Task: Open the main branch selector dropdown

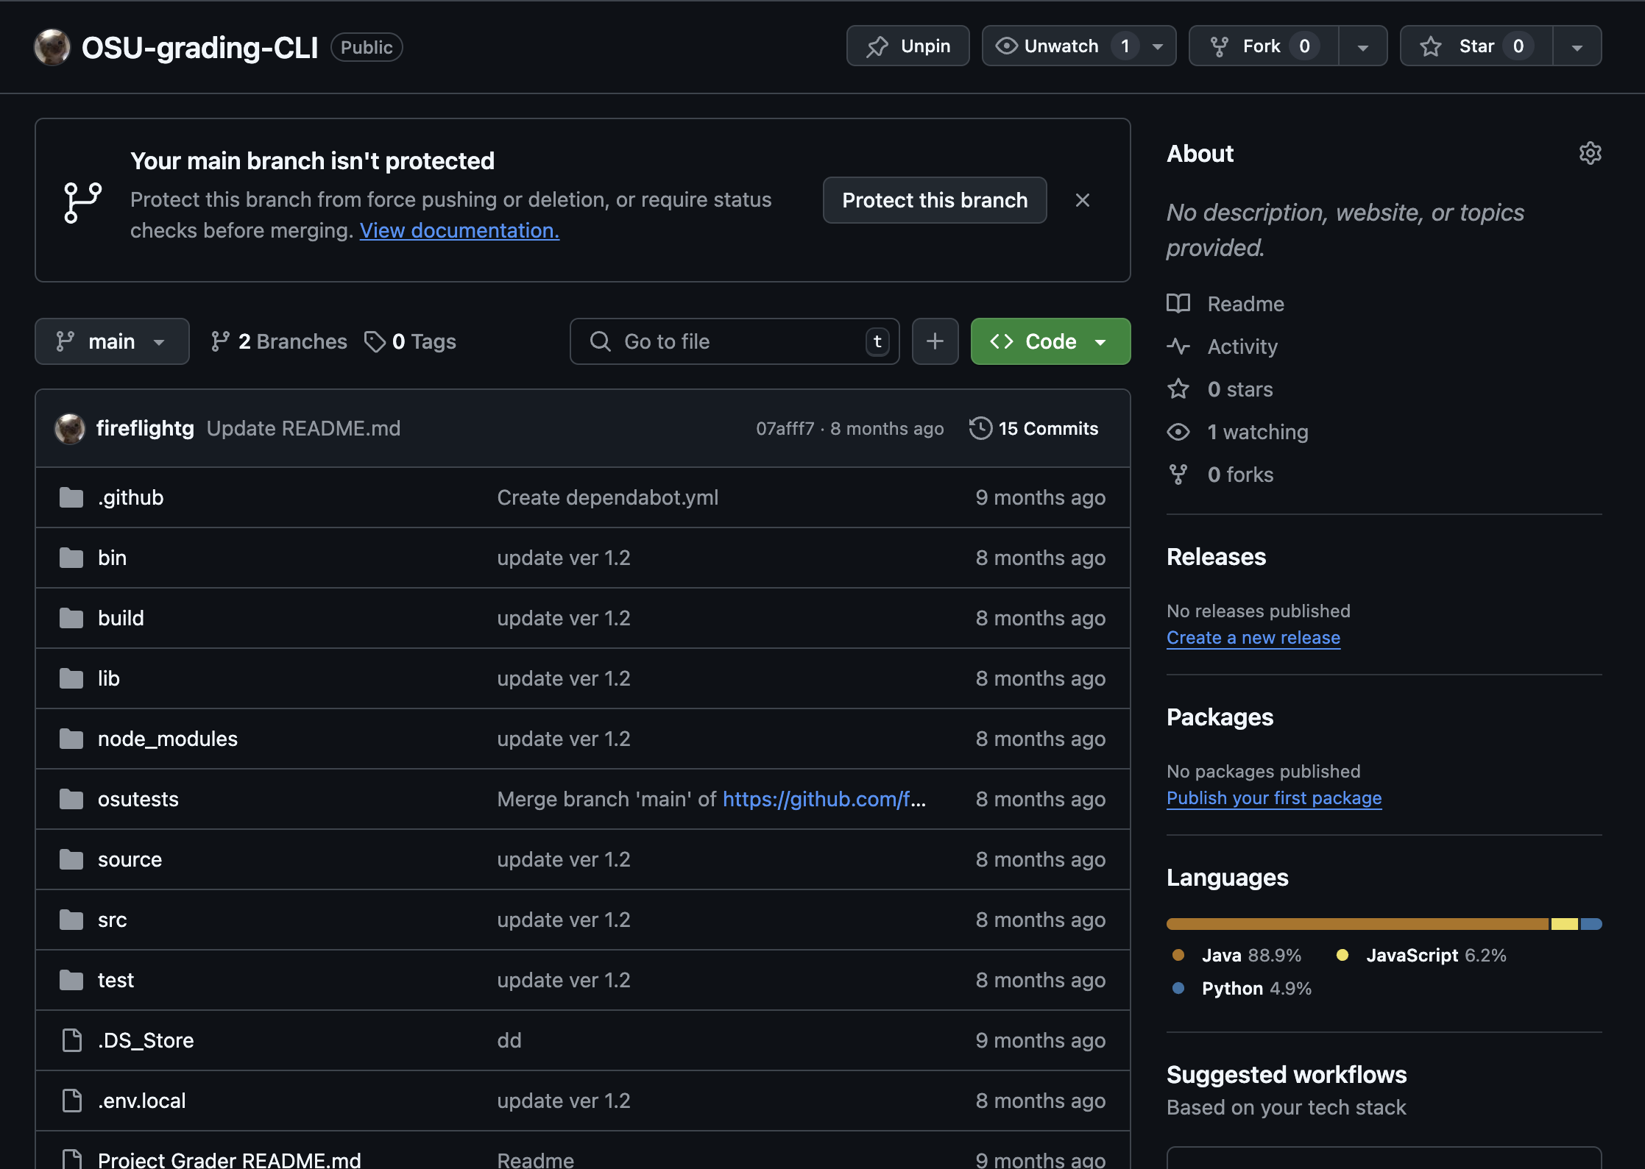Action: [112, 341]
